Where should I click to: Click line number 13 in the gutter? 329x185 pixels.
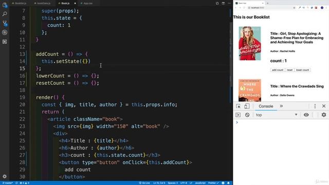(22, 54)
